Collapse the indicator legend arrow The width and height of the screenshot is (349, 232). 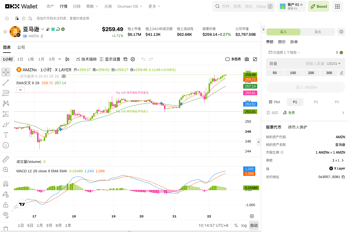click(21, 90)
